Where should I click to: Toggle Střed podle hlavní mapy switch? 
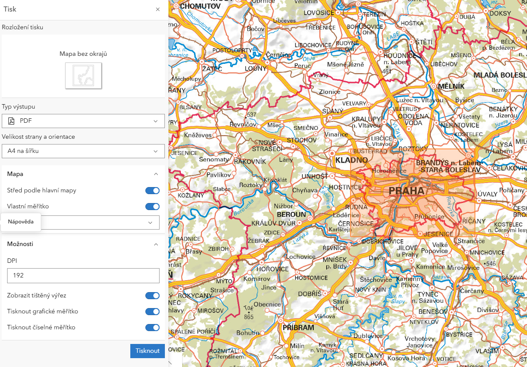pyautogui.click(x=152, y=191)
